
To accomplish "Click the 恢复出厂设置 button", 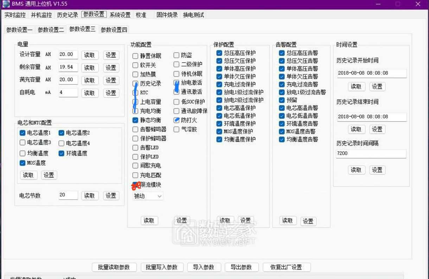I will (x=287, y=267).
